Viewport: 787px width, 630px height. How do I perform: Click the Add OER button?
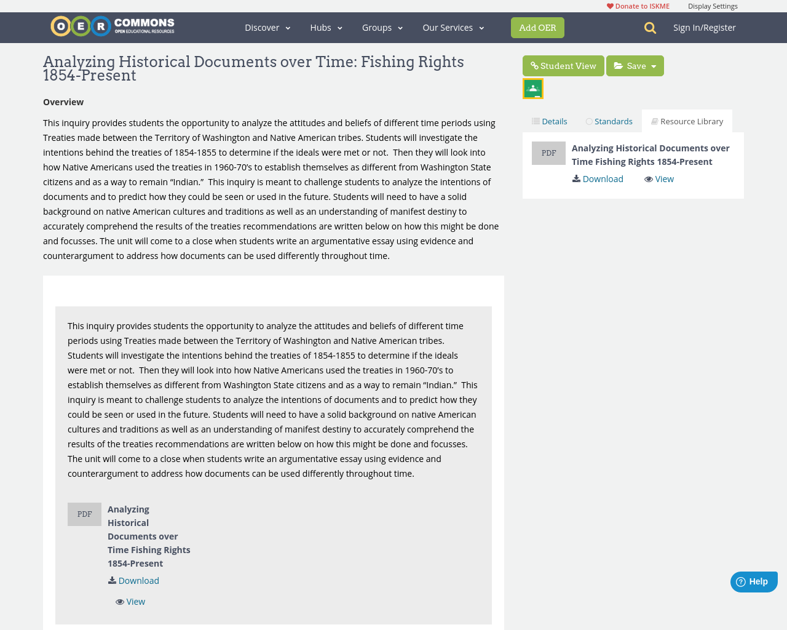(537, 28)
